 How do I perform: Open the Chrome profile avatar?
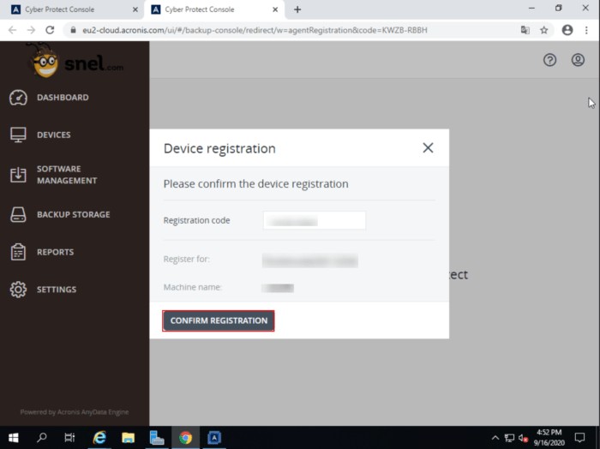[567, 30]
